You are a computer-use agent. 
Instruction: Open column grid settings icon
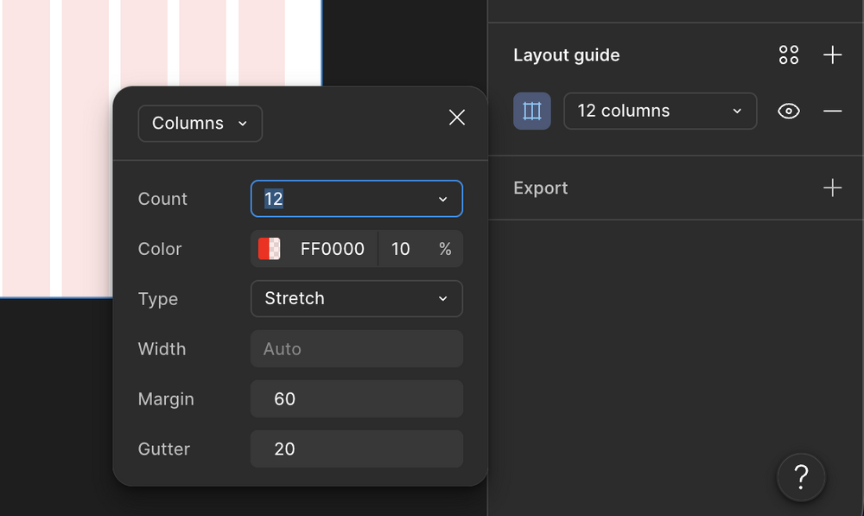[x=531, y=111]
